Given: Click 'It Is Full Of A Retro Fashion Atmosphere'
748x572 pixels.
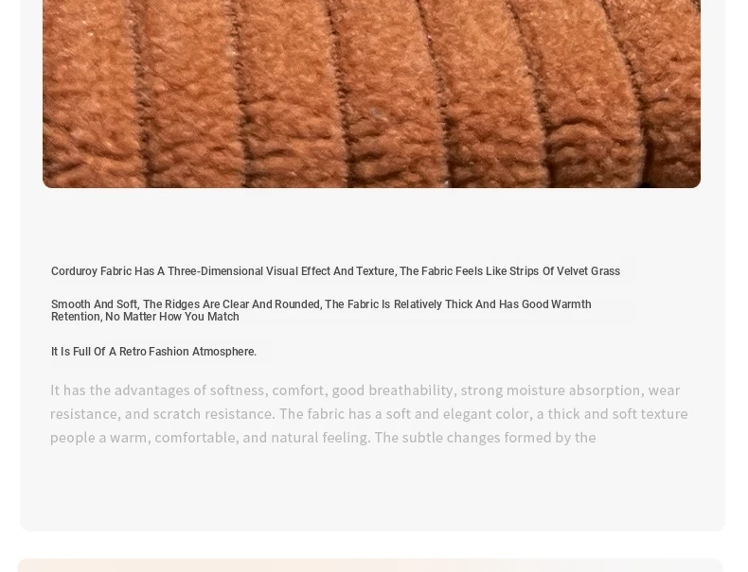Looking at the screenshot, I should tap(153, 352).
